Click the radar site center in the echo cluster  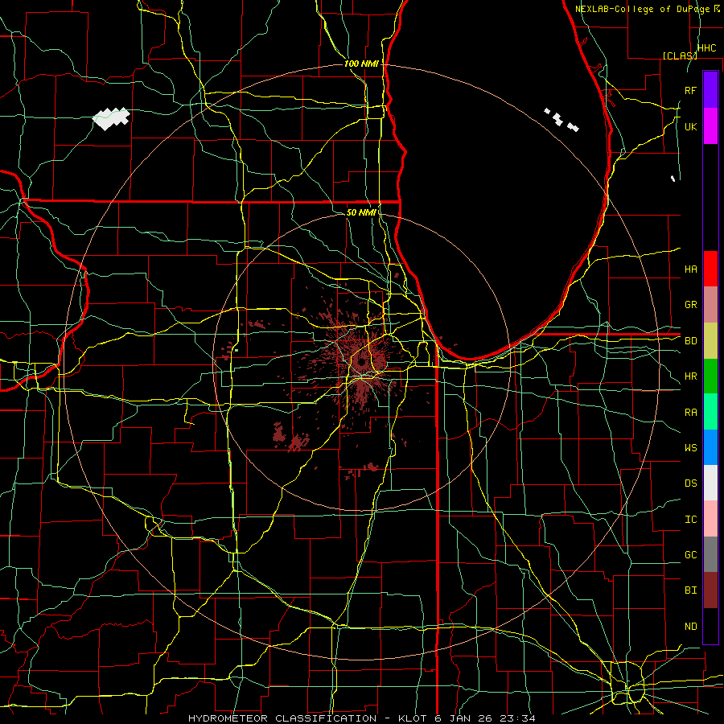pos(361,363)
